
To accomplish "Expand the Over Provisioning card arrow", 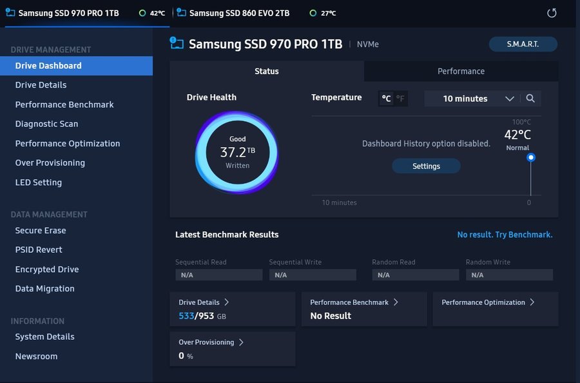I will (x=241, y=342).
